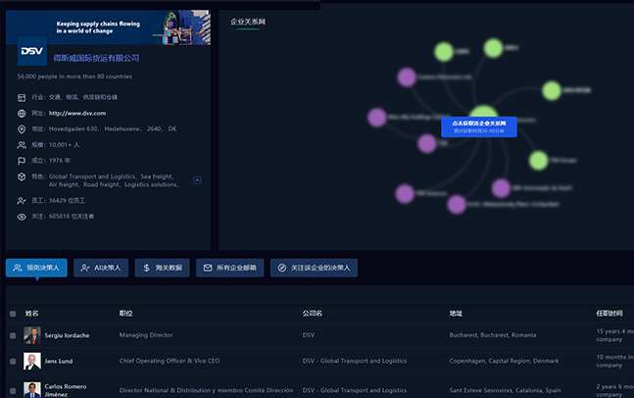
Task: Select the 海关数据 tab
Action: pos(162,268)
